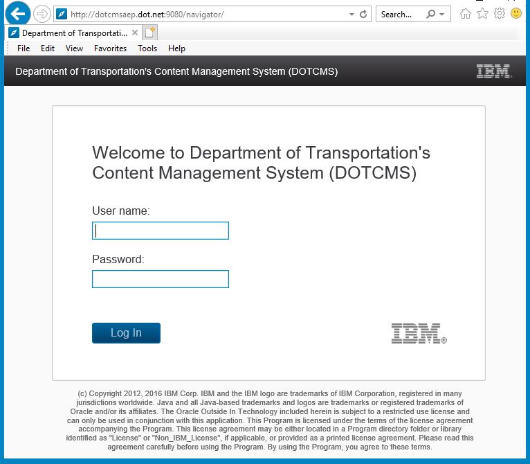This screenshot has height=464, width=530.
Task: Click the 'Password:' label
Action: point(118,259)
